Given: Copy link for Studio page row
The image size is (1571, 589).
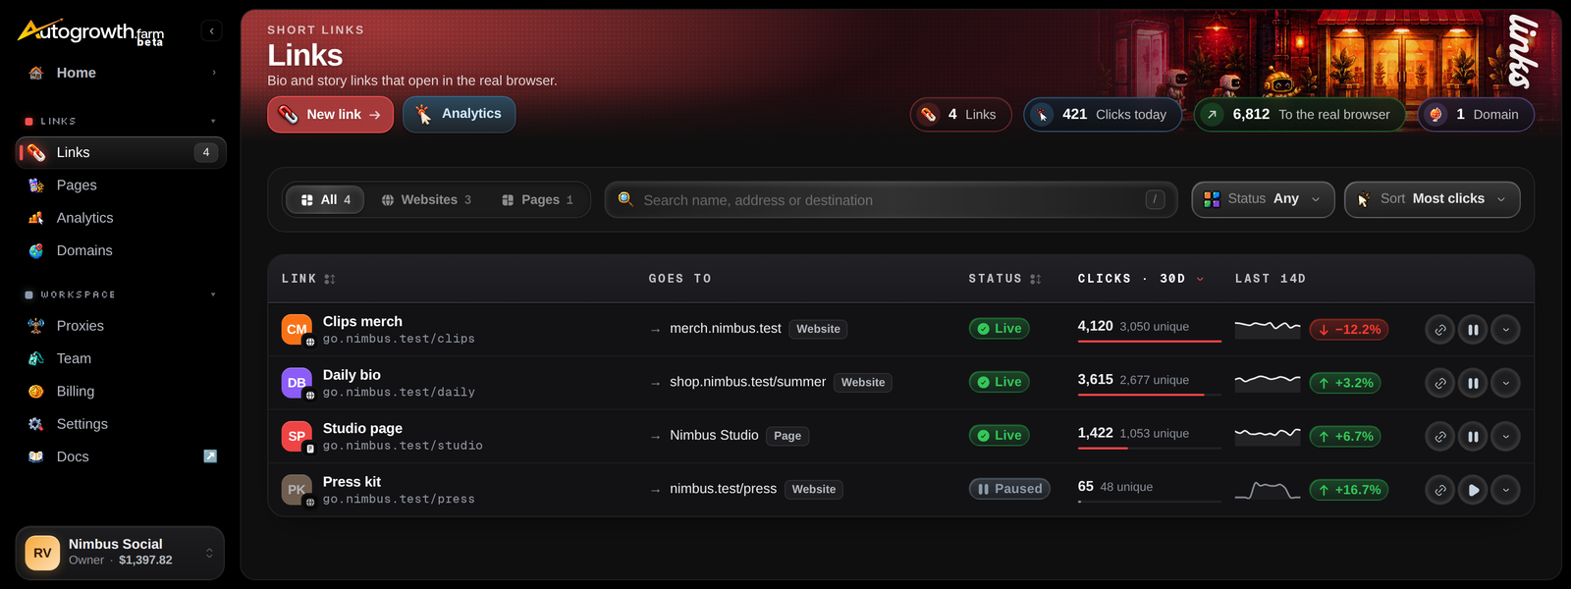Looking at the screenshot, I should point(1439,437).
